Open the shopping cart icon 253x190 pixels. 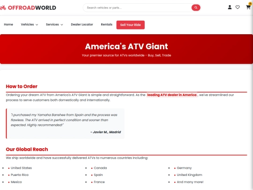(x=248, y=7)
